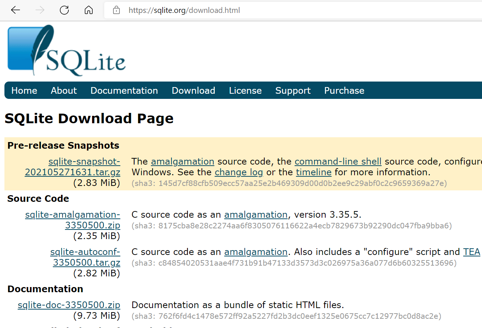The height and width of the screenshot is (328, 482).
Task: Reload the page with refresh icon
Action: coord(64,10)
